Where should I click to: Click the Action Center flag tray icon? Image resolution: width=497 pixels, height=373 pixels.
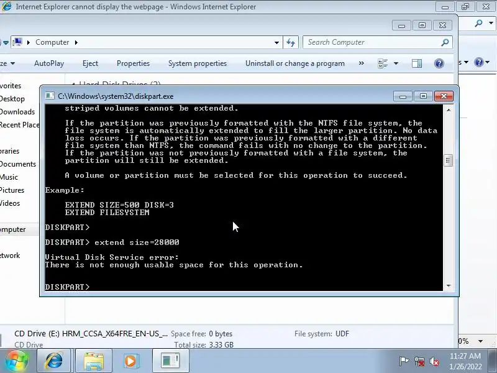point(403,361)
